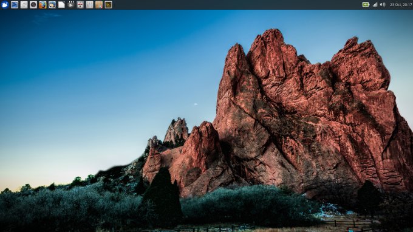Click the volume speaker icon
The width and height of the screenshot is (413, 232).
coord(383,5)
